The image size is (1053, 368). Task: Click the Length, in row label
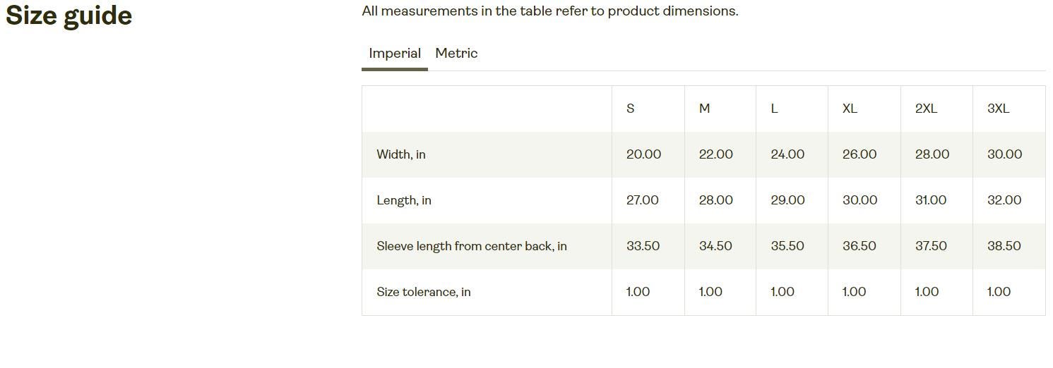pos(404,200)
